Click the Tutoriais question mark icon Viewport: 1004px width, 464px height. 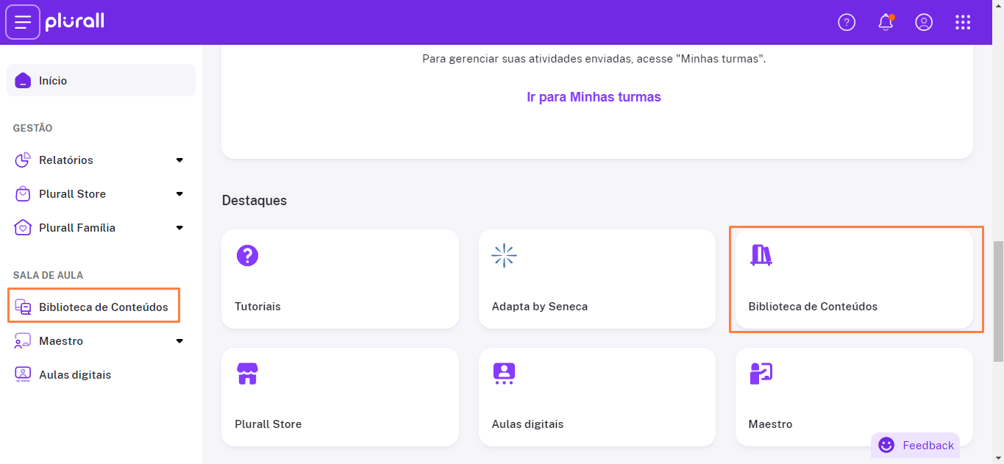click(247, 256)
